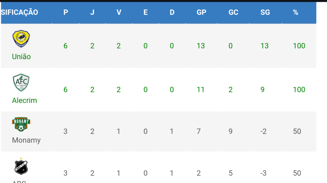Open the União team name link
This screenshot has height=183, width=327.
(21, 57)
